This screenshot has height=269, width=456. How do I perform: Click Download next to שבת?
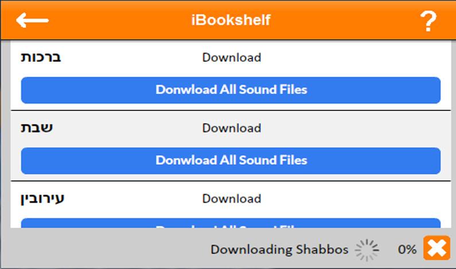click(231, 128)
